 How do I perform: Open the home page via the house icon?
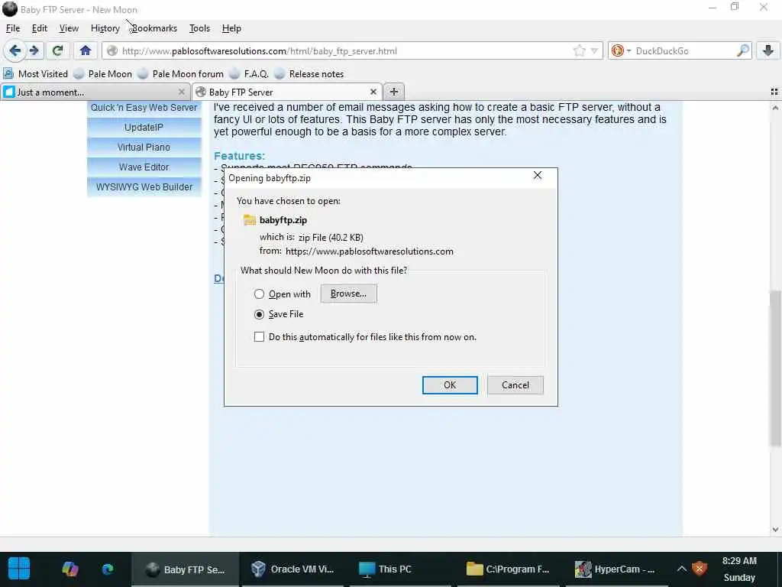click(x=86, y=50)
